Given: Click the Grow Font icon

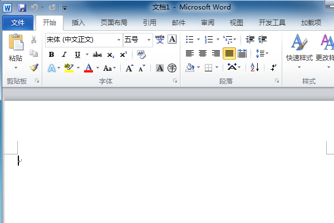Looking at the screenshot, I should click(x=130, y=68).
